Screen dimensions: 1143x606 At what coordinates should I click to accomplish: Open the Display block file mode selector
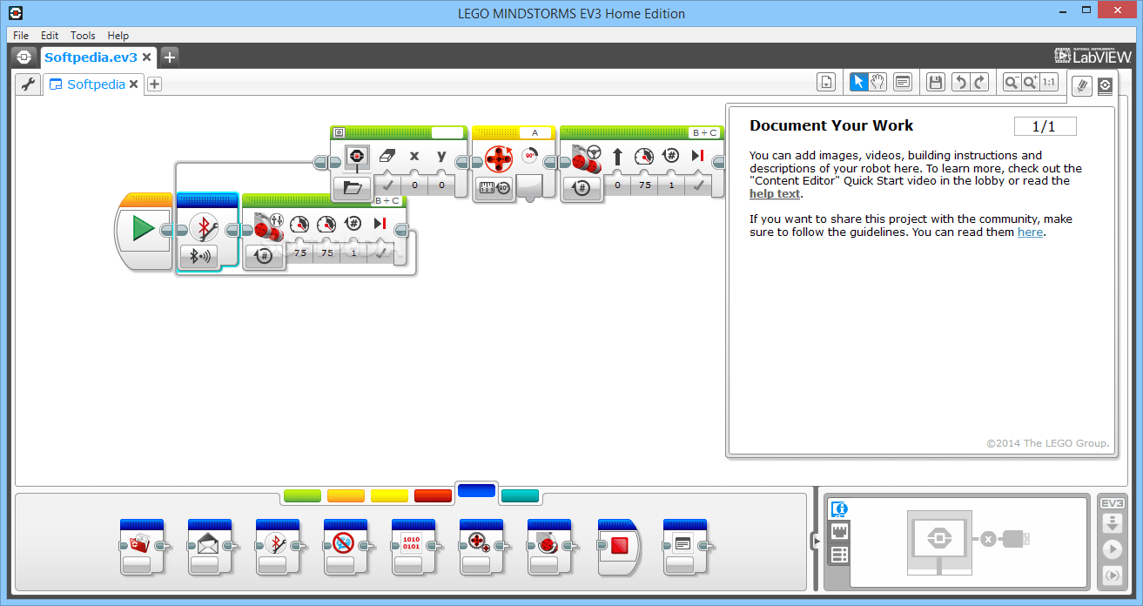point(353,187)
